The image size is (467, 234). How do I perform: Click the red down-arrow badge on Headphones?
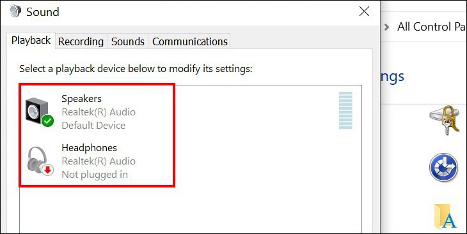(47, 170)
